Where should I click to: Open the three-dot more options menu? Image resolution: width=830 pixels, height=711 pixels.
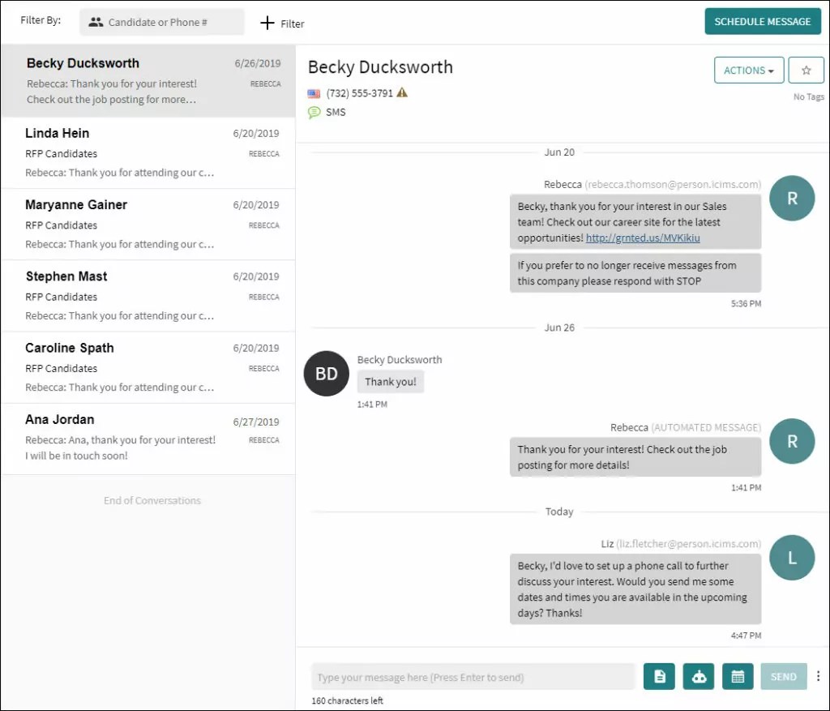click(818, 676)
